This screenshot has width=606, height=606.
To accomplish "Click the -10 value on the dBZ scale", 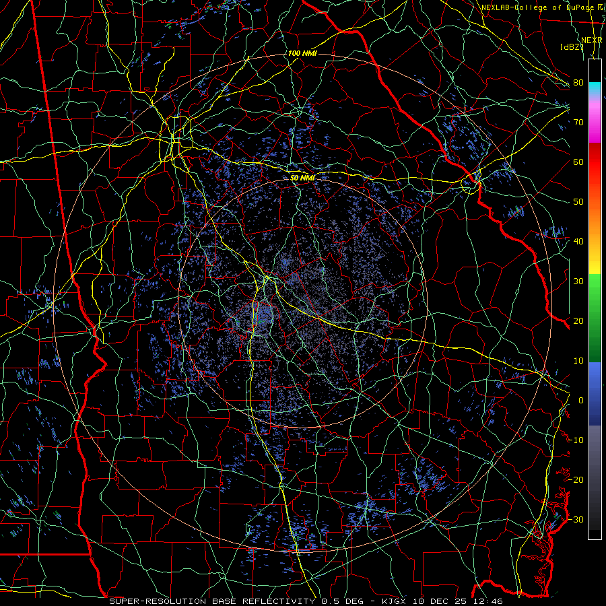I will (576, 440).
